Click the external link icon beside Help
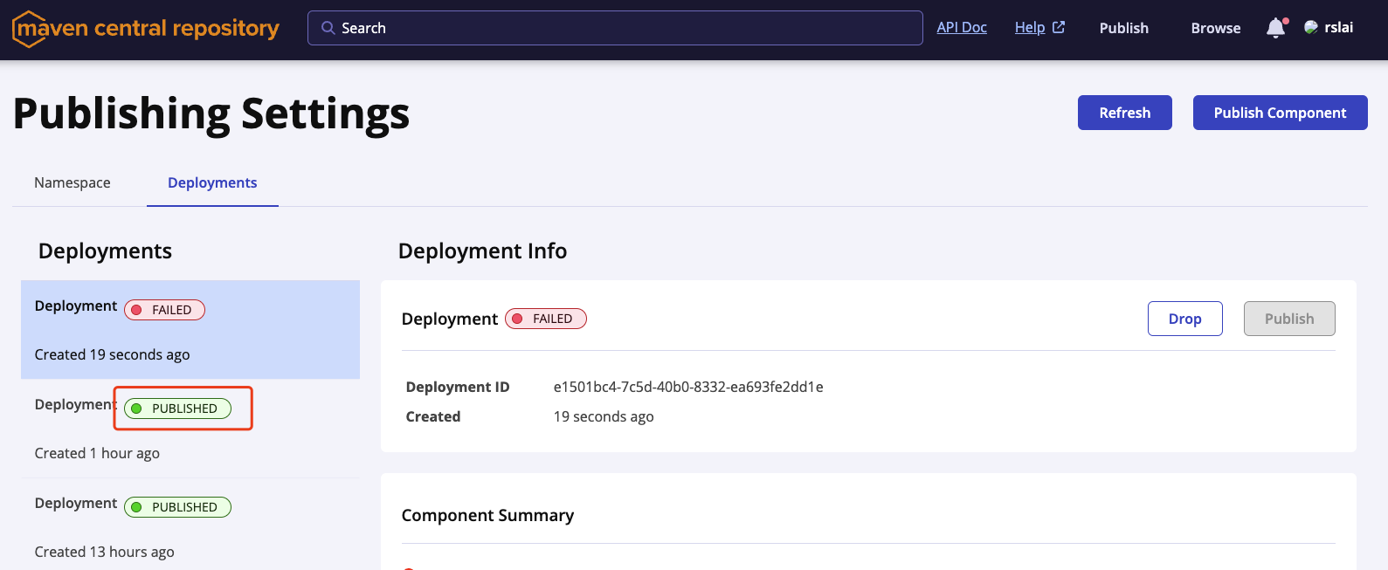The height and width of the screenshot is (570, 1388). (x=1059, y=27)
